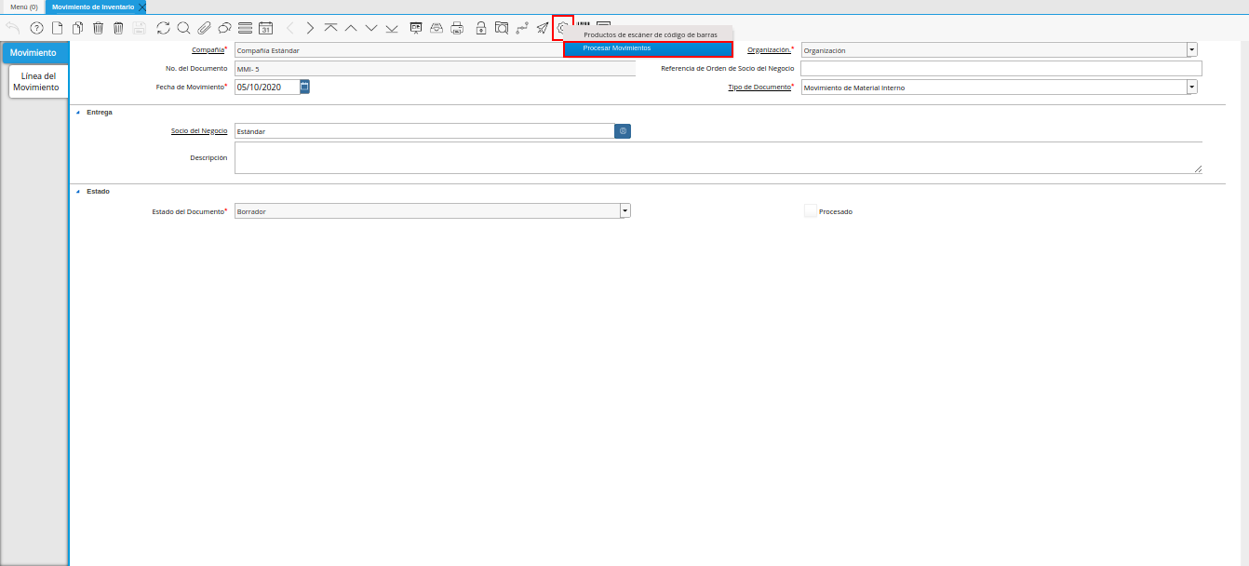Select Procesar Movimientos menu entry

tap(649, 47)
